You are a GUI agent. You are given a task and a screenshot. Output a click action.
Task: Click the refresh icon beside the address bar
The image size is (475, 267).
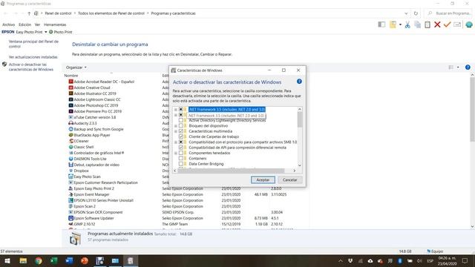tap(416, 13)
